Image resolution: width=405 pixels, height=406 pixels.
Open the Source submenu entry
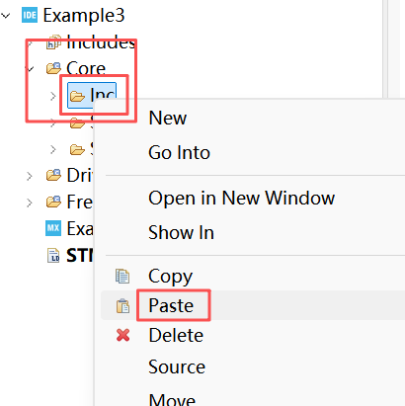tap(177, 366)
